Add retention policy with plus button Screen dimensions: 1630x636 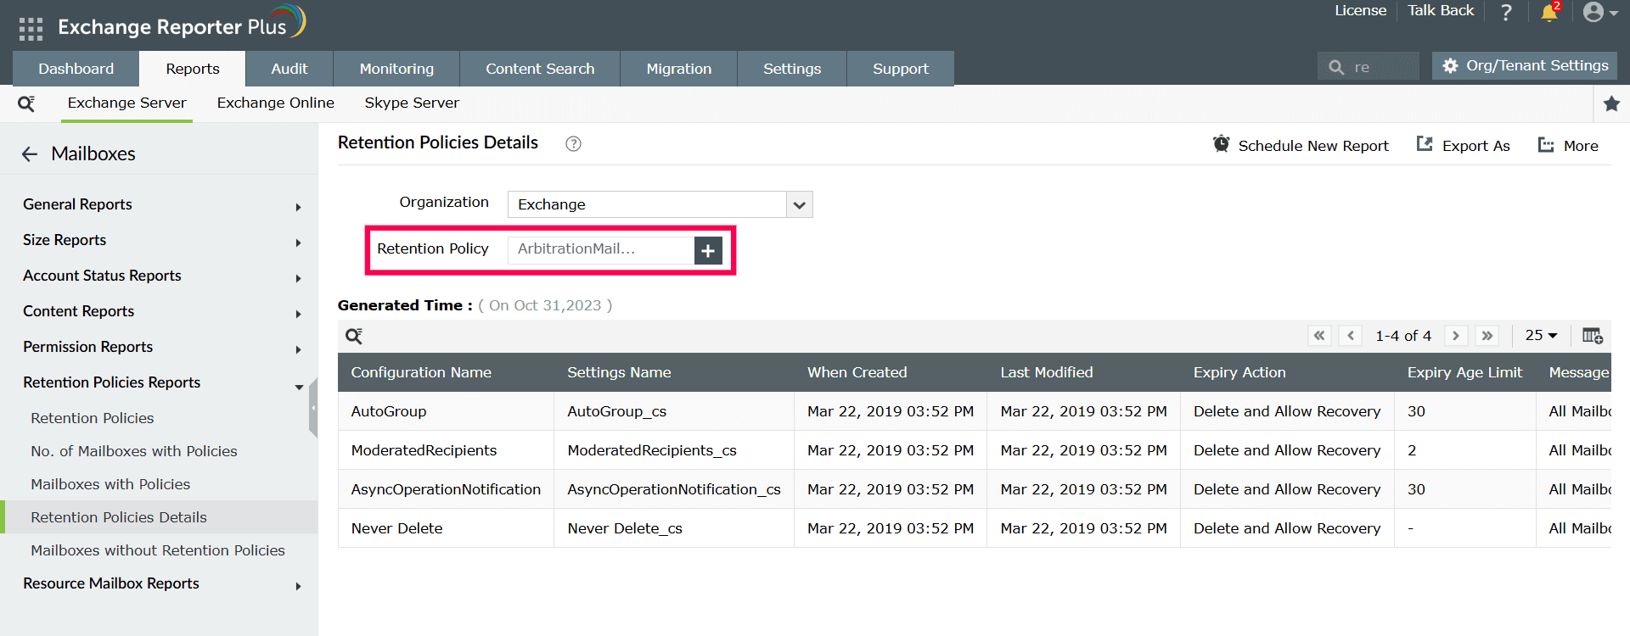pos(708,250)
